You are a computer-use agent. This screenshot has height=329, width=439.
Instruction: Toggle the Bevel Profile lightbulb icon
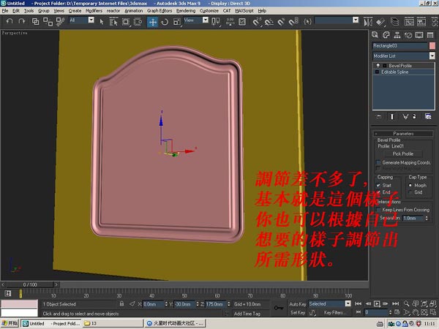point(378,66)
